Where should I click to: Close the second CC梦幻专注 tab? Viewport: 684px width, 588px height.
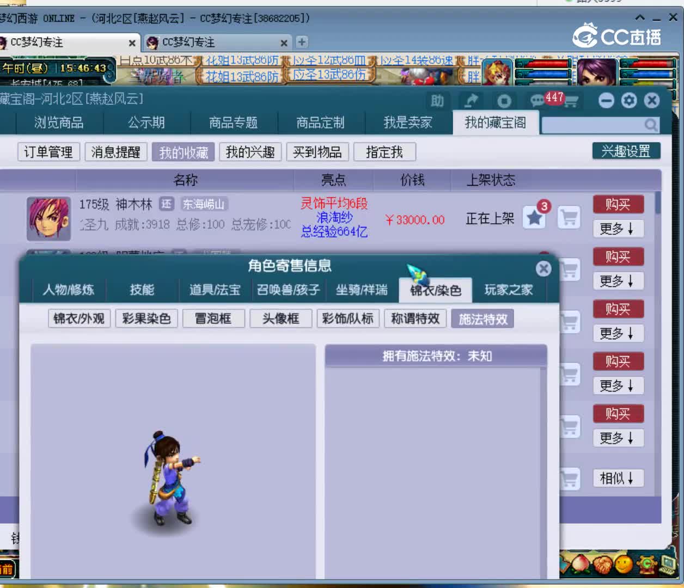tap(284, 42)
